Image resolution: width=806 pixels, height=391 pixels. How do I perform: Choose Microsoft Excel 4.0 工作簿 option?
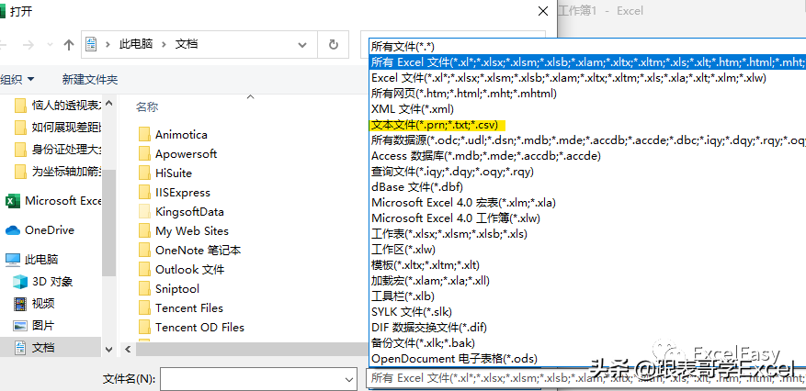point(587,218)
